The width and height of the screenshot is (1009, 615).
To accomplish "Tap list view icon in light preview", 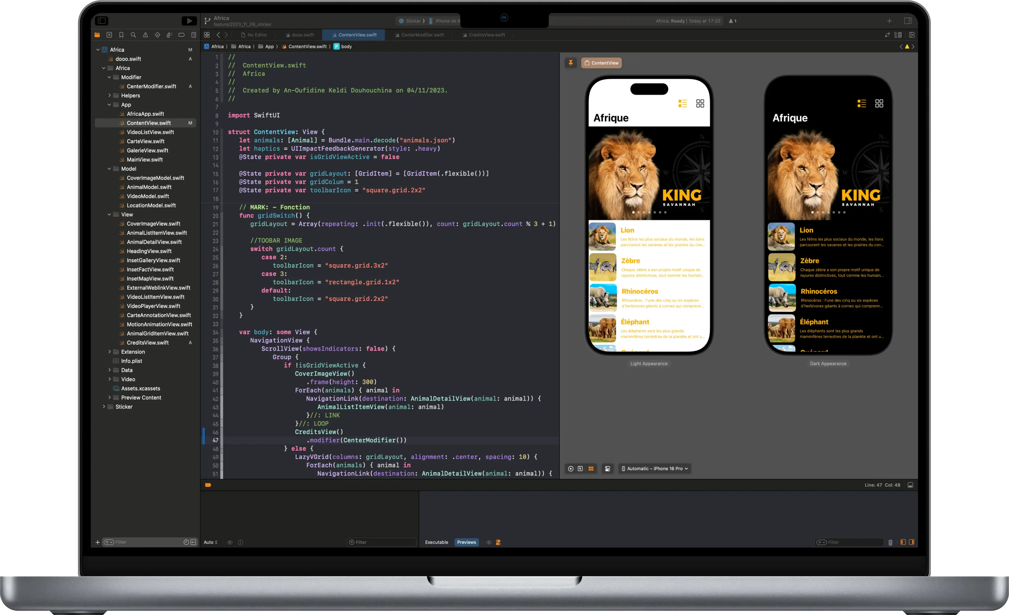I will (683, 103).
